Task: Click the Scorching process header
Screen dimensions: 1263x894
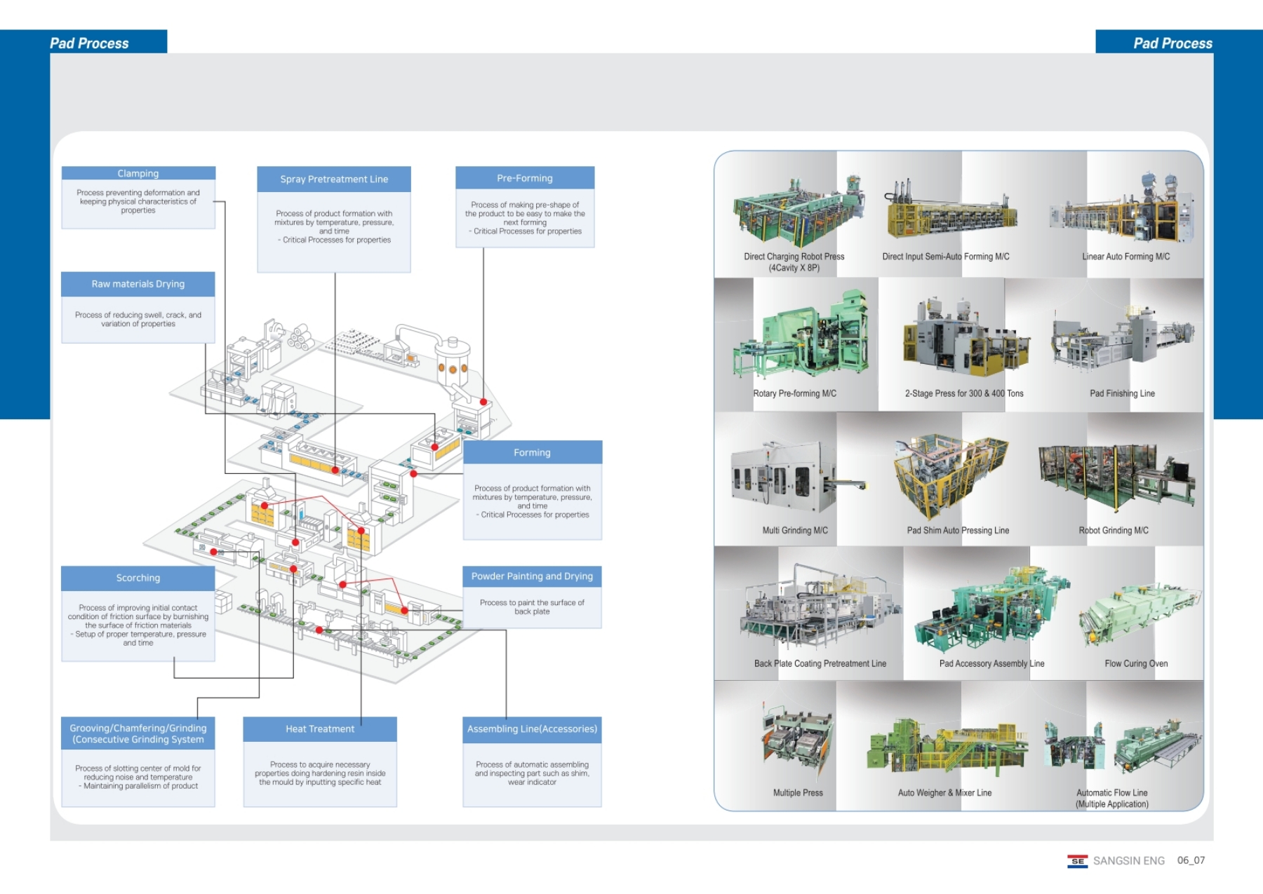Action: pyautogui.click(x=138, y=578)
